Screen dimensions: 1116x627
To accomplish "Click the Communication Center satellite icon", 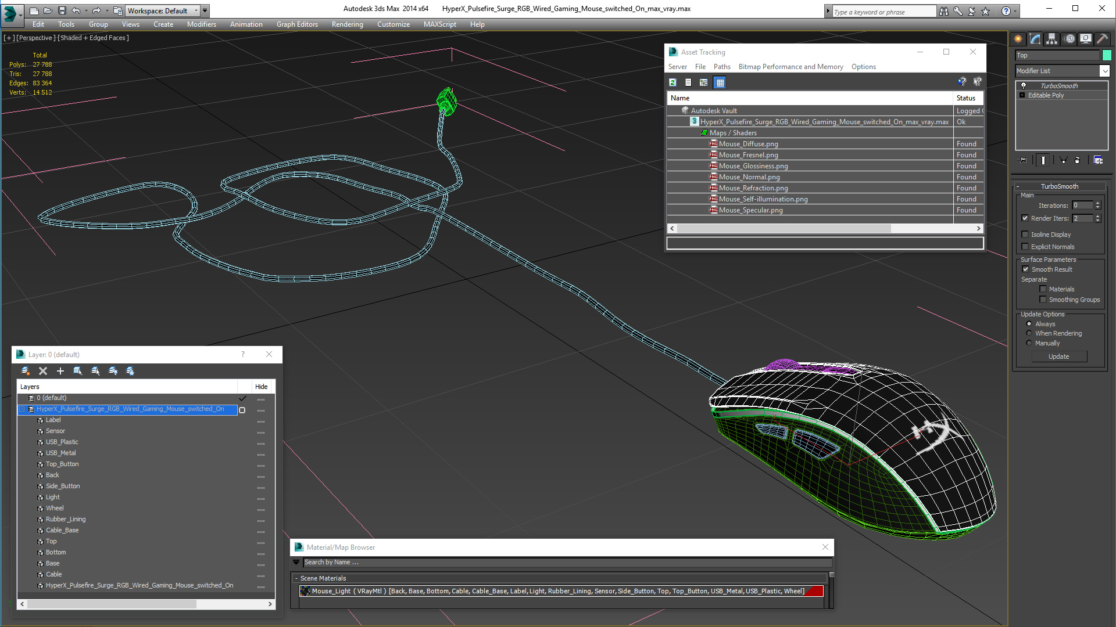I will pos(971,11).
